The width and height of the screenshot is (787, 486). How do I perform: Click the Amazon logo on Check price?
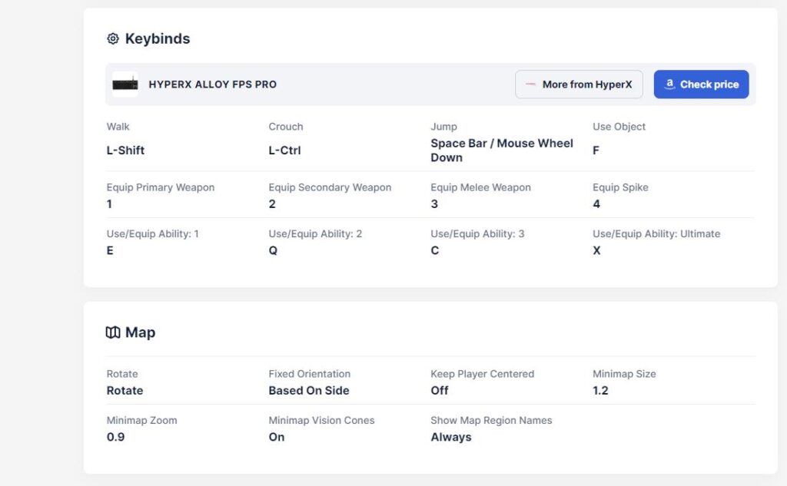(x=669, y=84)
